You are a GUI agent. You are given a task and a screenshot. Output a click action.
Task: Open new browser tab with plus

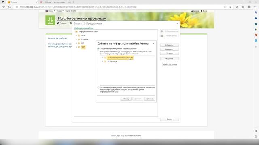tap(73, 2)
